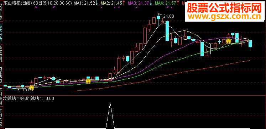Click the white signal spike in the indicator panel
Image resolution: width=266 pixels, height=129 pixels.
pyautogui.click(x=110, y=116)
